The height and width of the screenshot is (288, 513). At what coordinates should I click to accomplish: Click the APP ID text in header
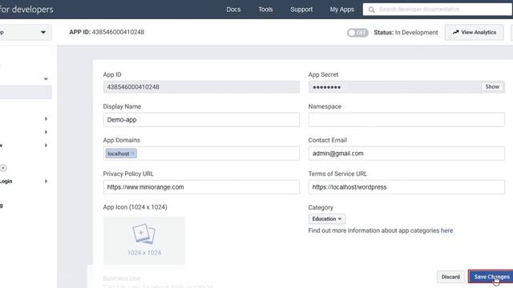(x=107, y=32)
